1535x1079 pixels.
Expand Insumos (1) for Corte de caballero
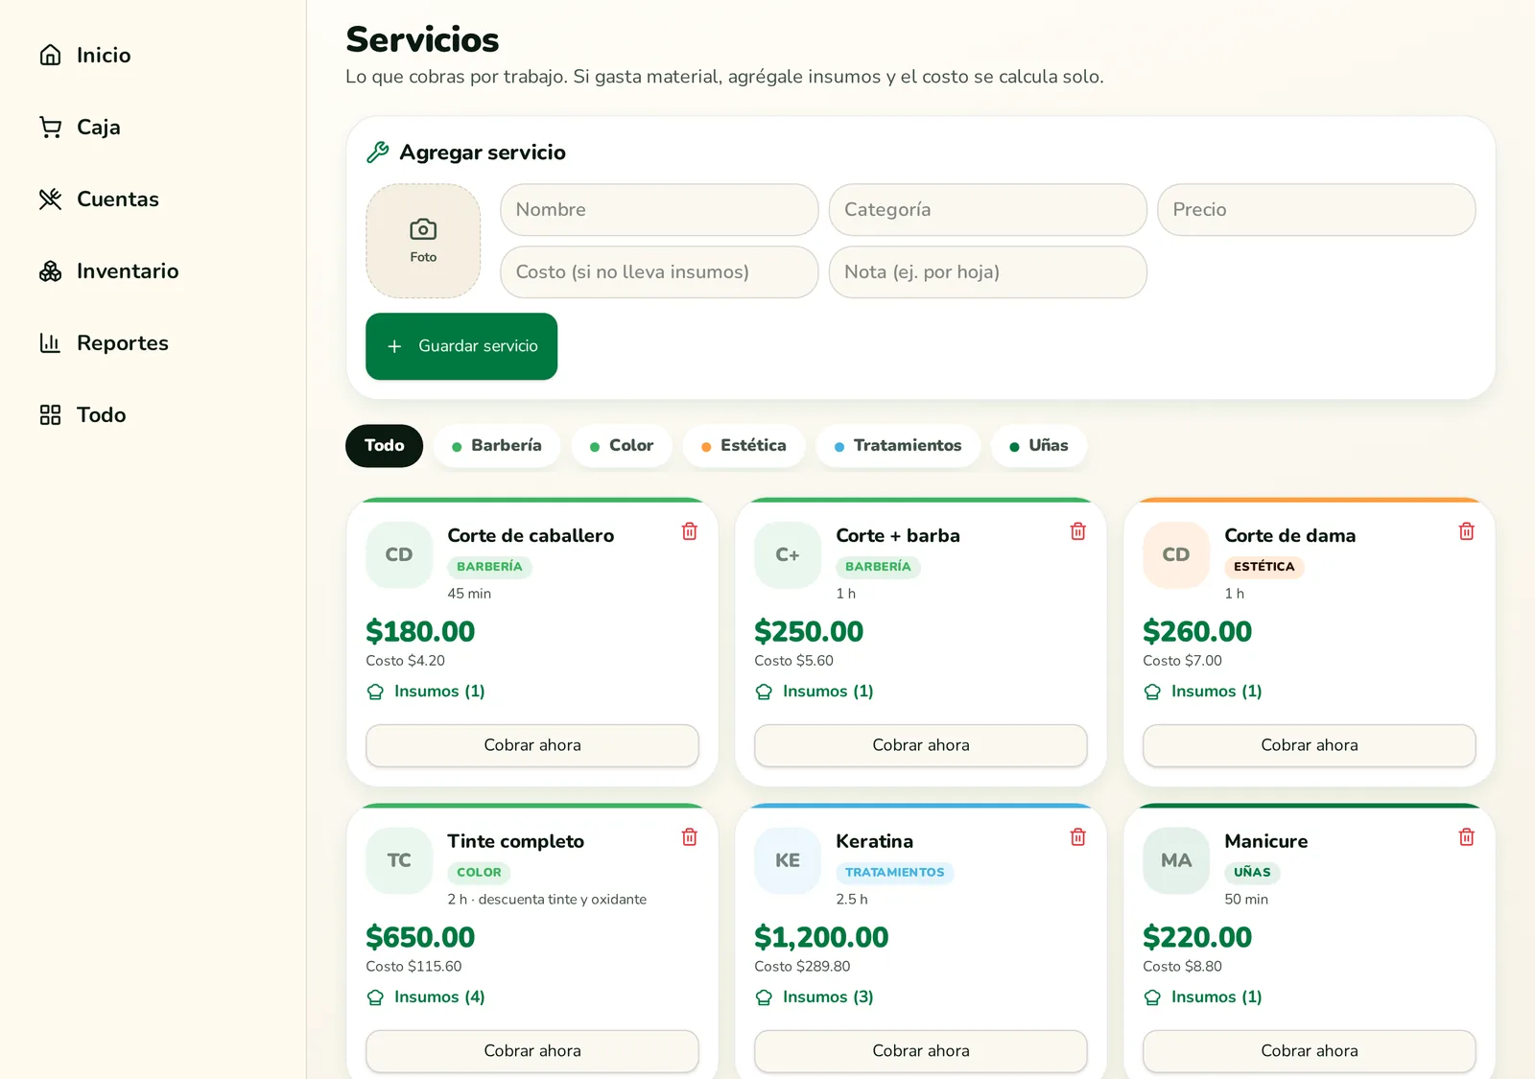coord(426,692)
